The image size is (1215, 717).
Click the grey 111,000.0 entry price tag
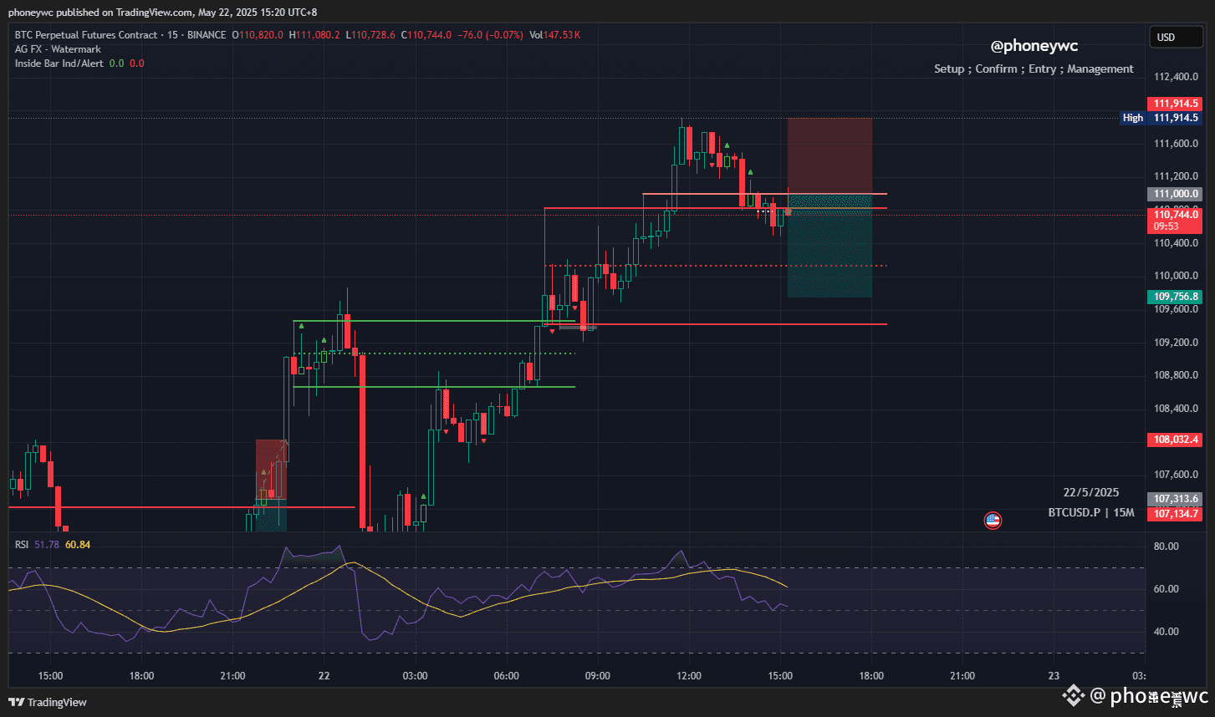[1176, 194]
